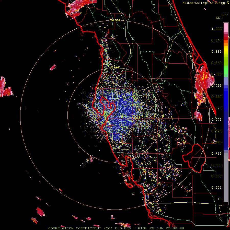The width and height of the screenshot is (230, 230).
Task: Select the 0.627 legend value
Action: pyautogui.click(x=216, y=108)
